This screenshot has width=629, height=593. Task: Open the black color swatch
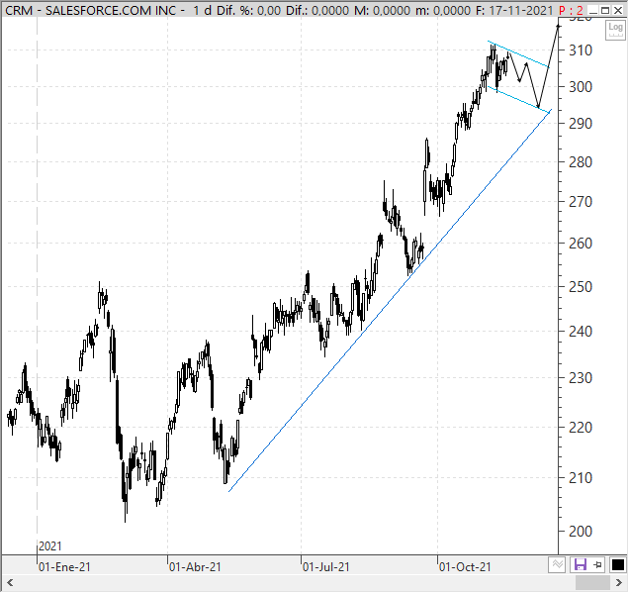[617, 565]
